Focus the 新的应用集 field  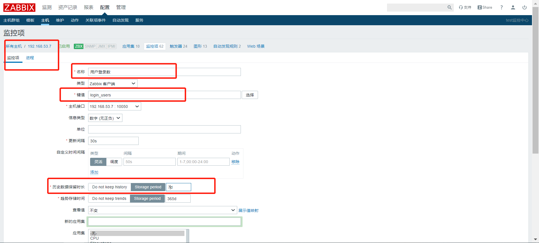[x=164, y=222]
